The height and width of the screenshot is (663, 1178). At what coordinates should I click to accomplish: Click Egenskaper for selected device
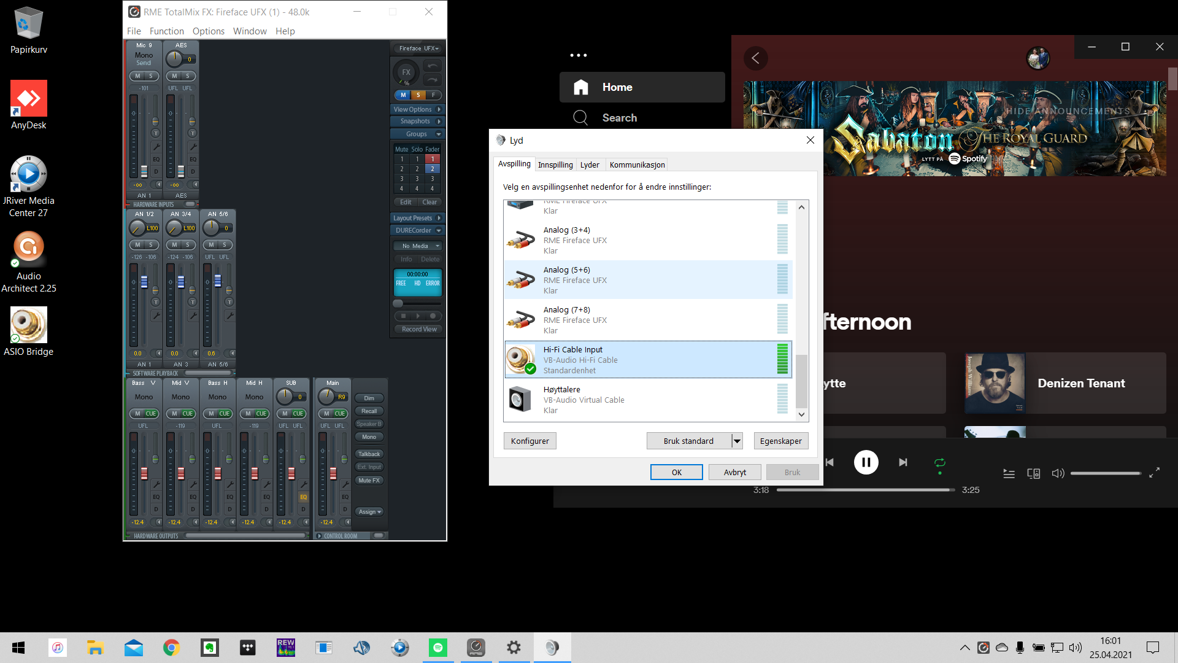[x=780, y=440]
